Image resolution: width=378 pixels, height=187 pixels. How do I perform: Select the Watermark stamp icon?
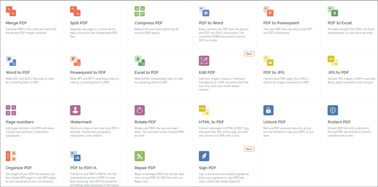click(75, 110)
